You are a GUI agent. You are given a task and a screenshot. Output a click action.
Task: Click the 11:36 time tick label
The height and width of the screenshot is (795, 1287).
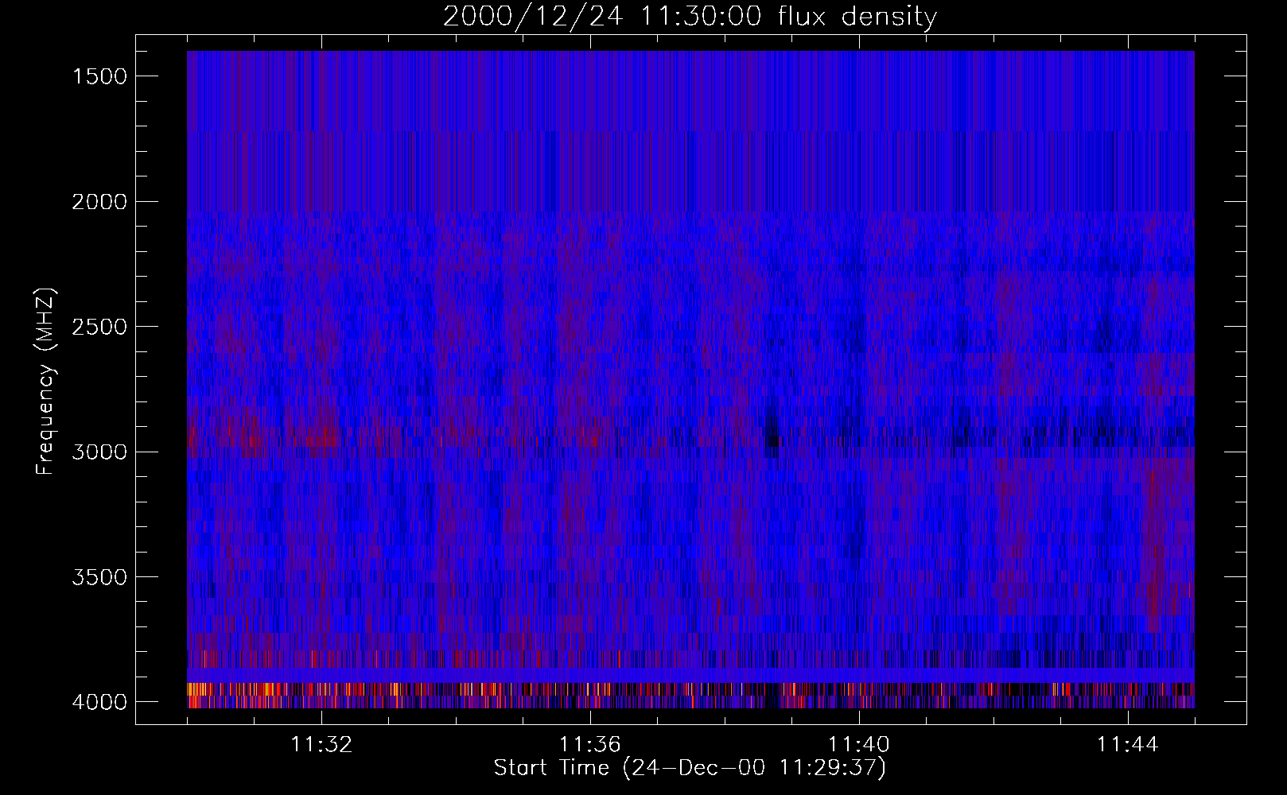coord(590,745)
